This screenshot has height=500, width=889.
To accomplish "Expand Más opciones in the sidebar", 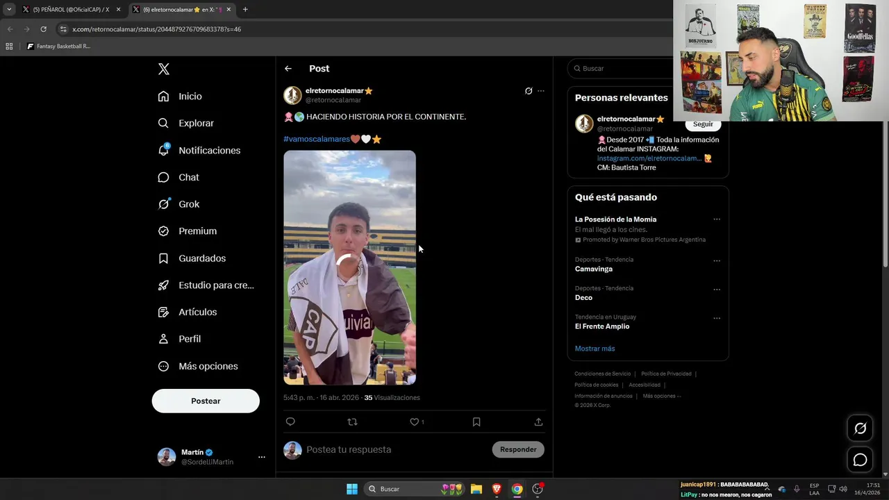I will point(197,366).
